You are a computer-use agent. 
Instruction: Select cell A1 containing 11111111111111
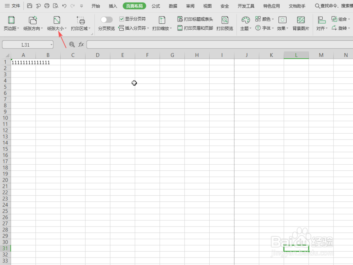[x=23, y=62]
